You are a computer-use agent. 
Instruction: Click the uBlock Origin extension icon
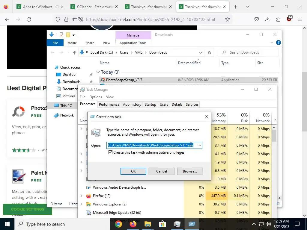(289, 19)
